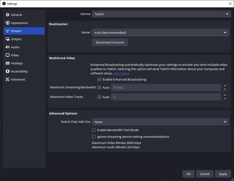Open Advanced settings via tools icon
This screenshot has height=181, width=234.
point(8,79)
